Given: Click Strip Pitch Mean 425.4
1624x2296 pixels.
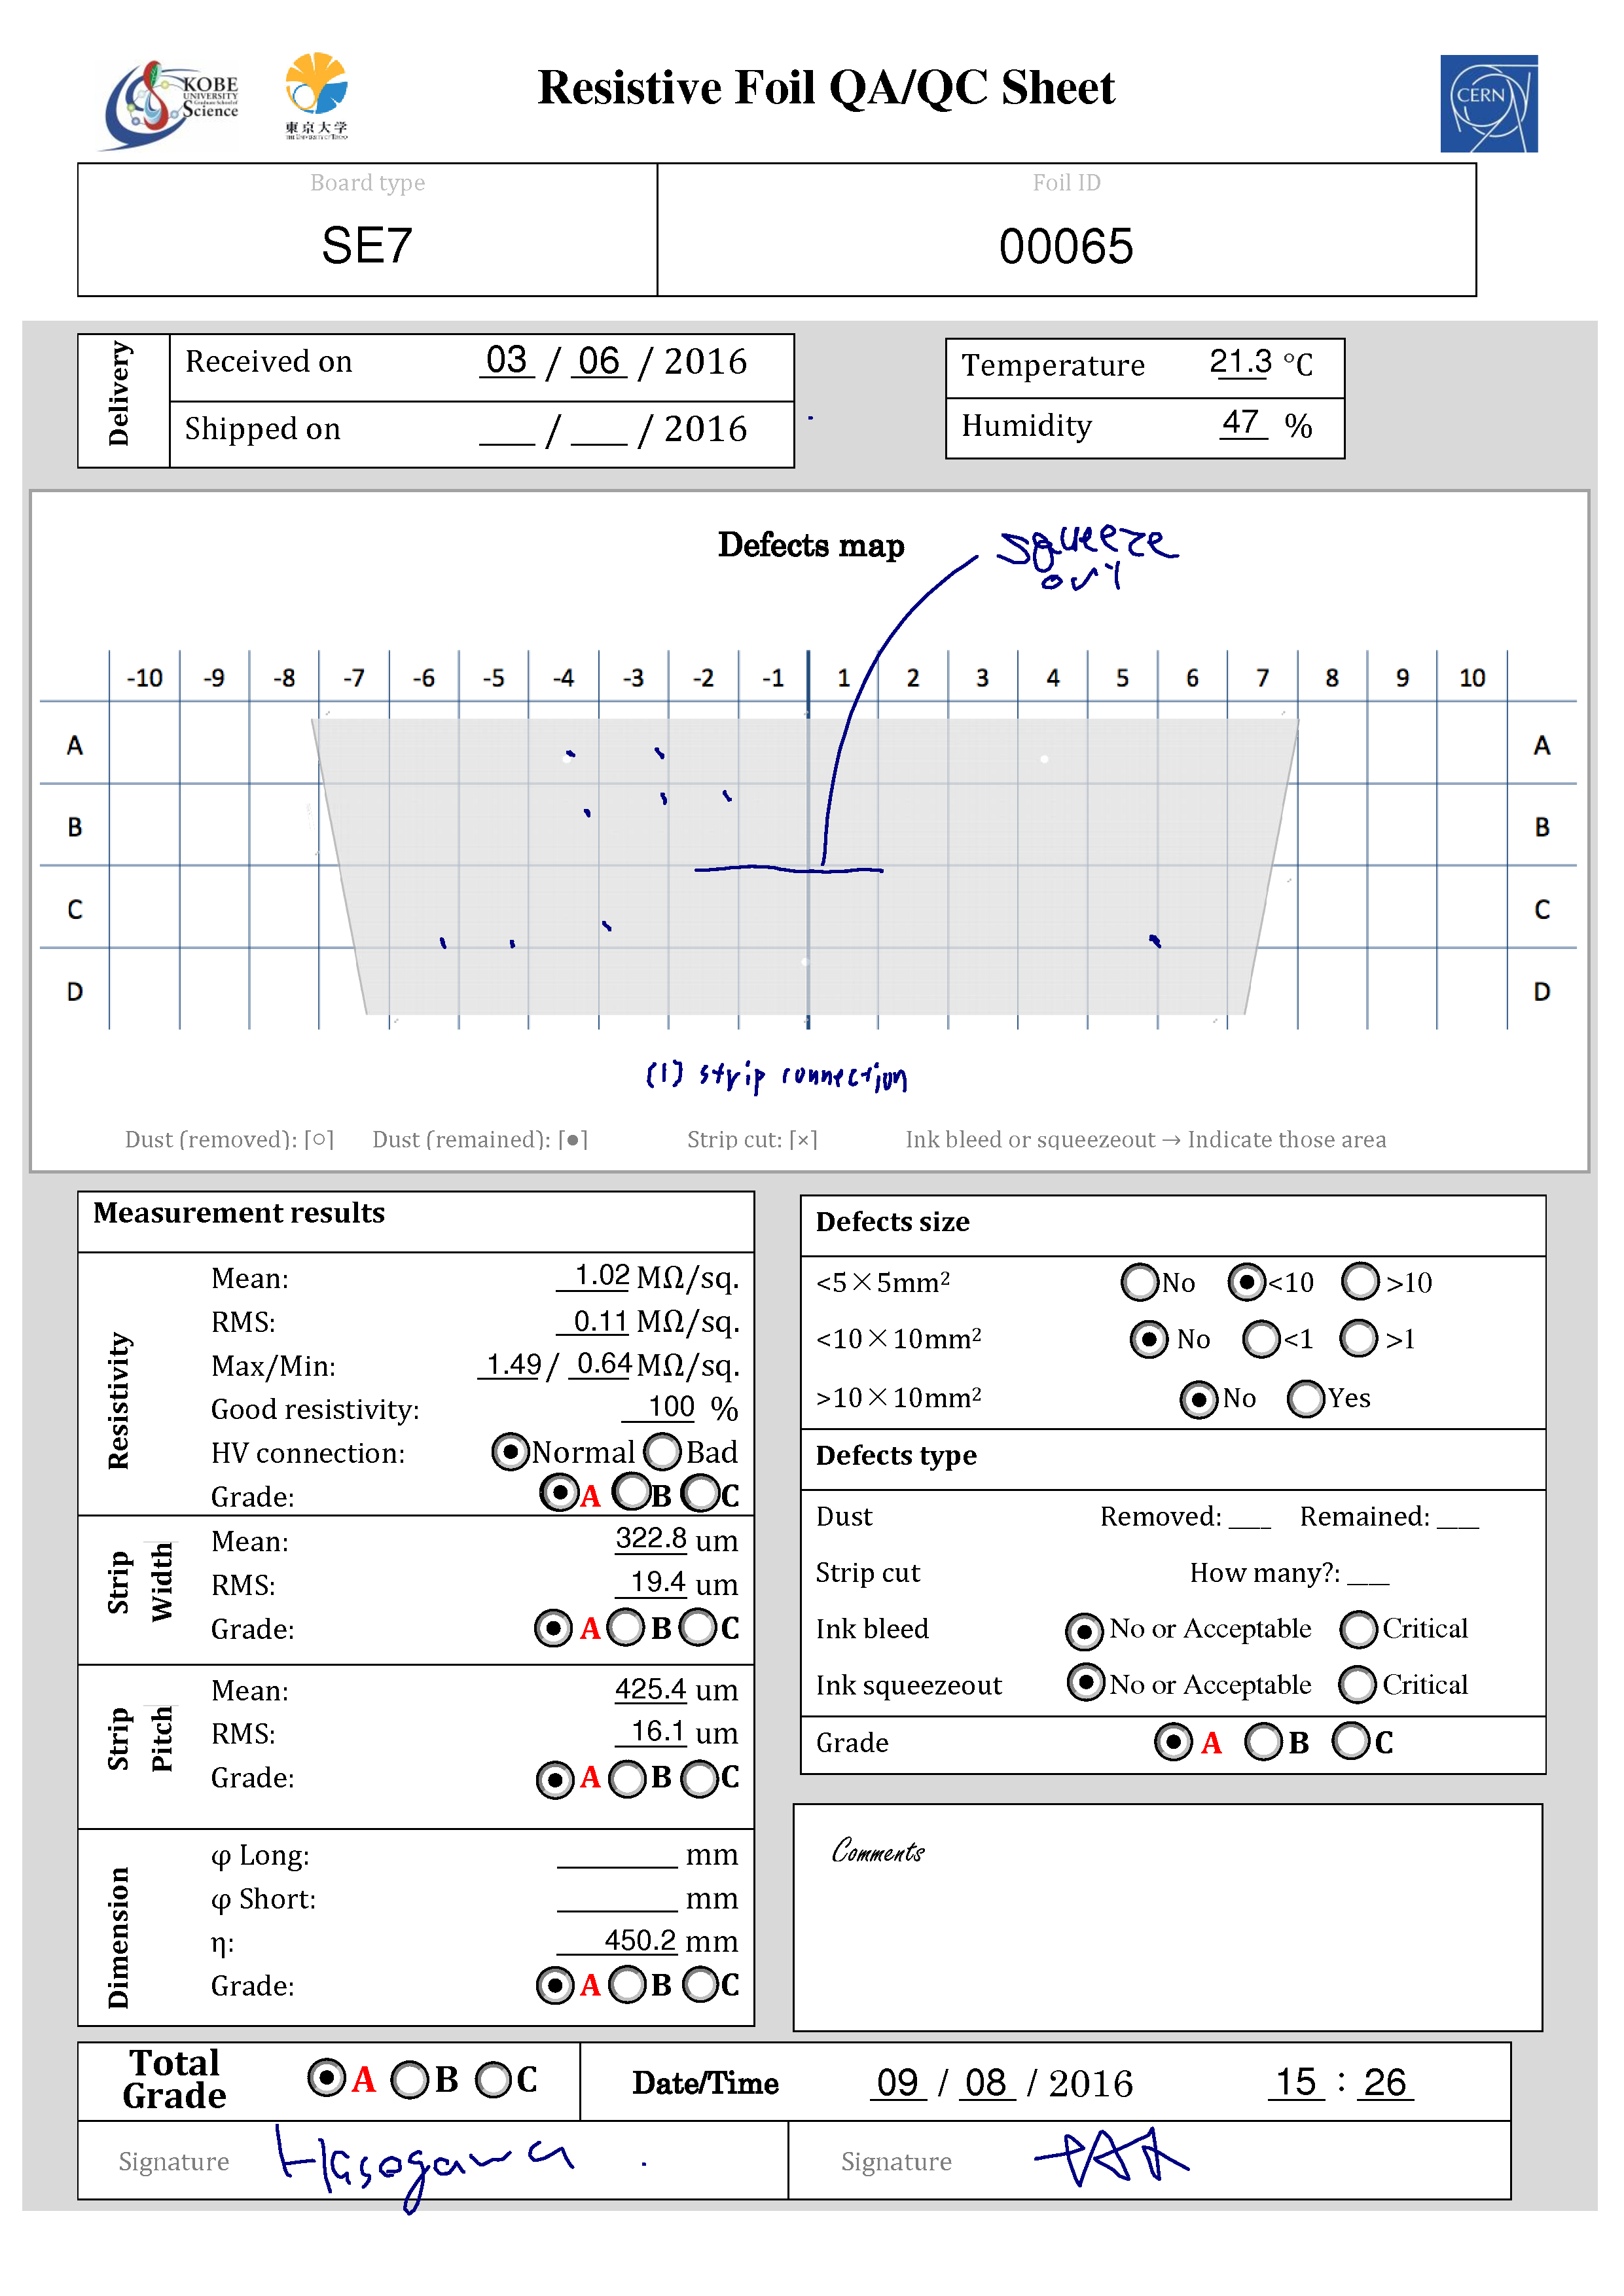Looking at the screenshot, I should [651, 1689].
